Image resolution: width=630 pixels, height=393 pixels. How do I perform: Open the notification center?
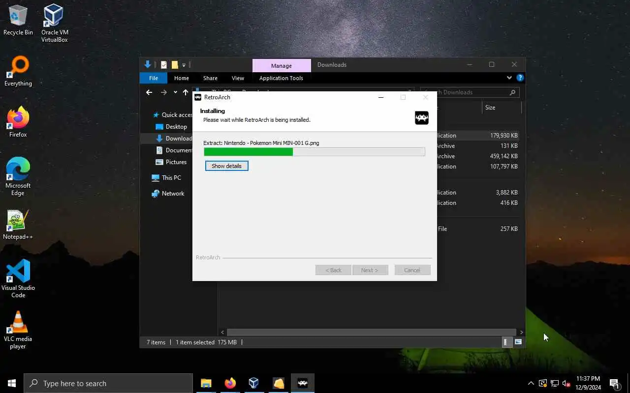pos(614,383)
